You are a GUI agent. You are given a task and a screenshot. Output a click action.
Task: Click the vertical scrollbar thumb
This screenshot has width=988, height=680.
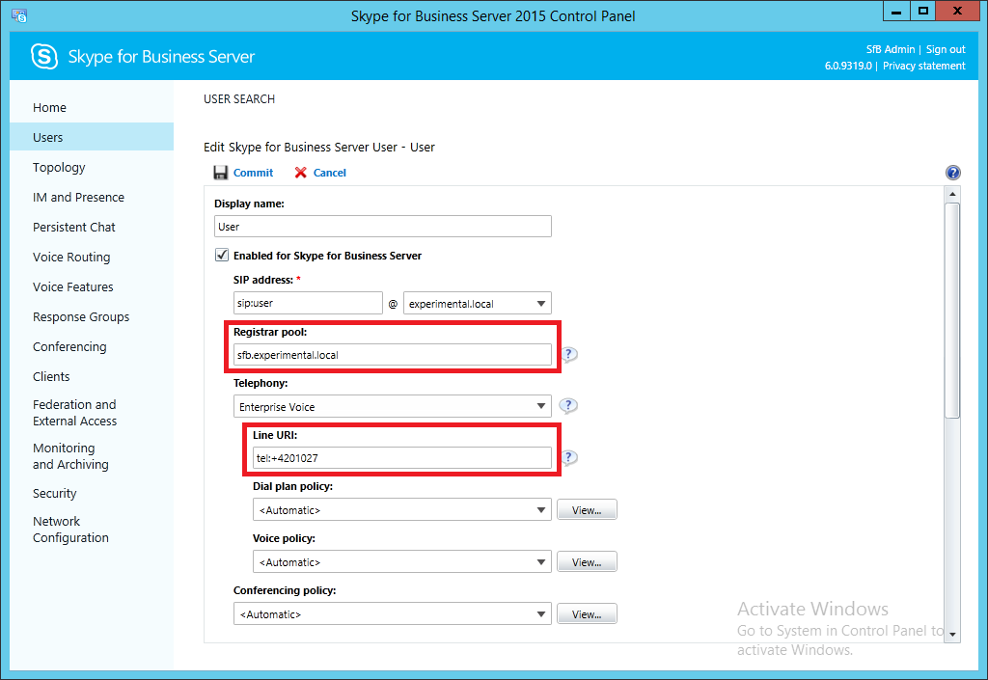[952, 309]
